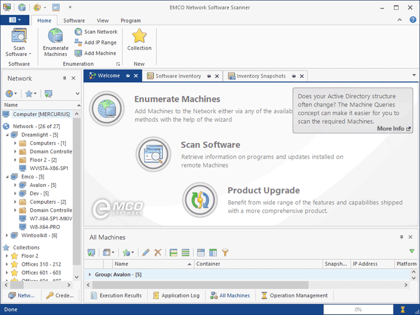The height and width of the screenshot is (315, 420).
Task: Open the Application Log bottom tab
Action: coord(176,295)
